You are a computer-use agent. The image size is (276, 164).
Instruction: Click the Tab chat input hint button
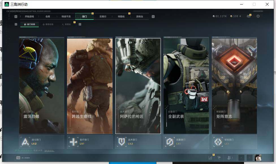23,158
